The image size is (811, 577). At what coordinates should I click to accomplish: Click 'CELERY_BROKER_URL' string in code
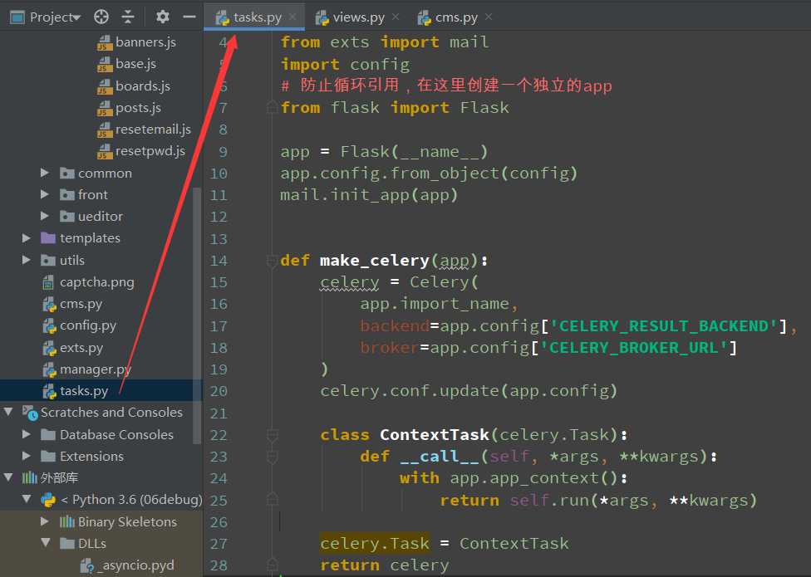(634, 348)
